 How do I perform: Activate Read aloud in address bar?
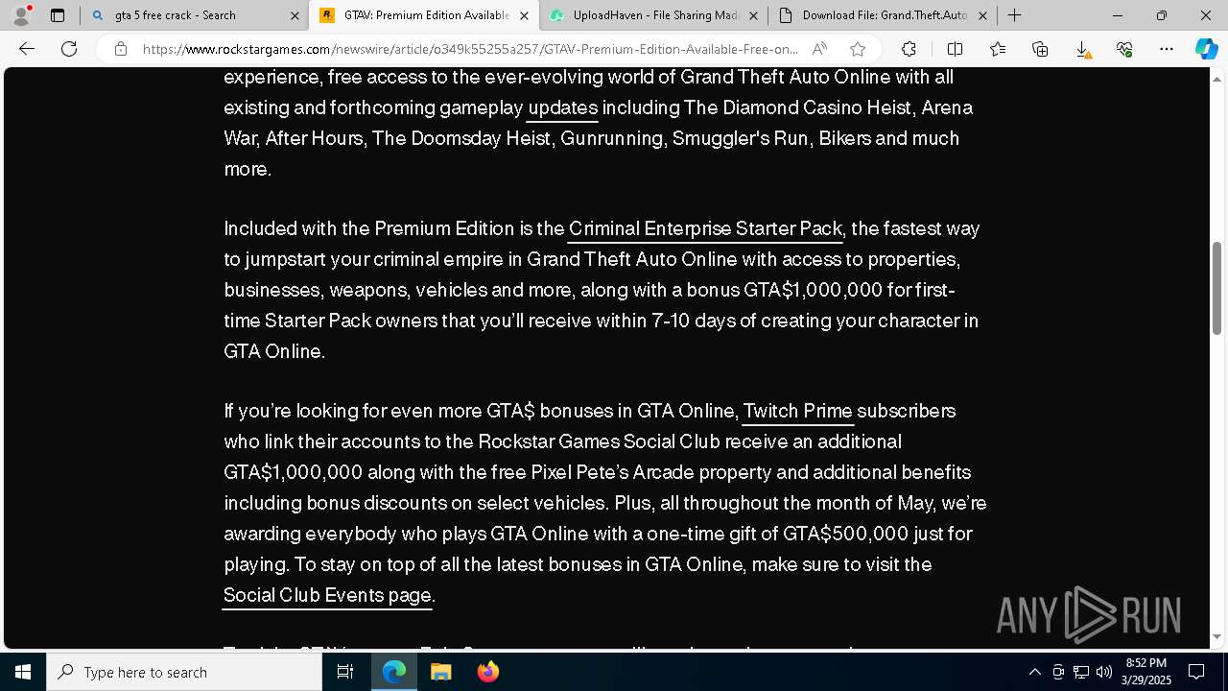click(x=819, y=49)
